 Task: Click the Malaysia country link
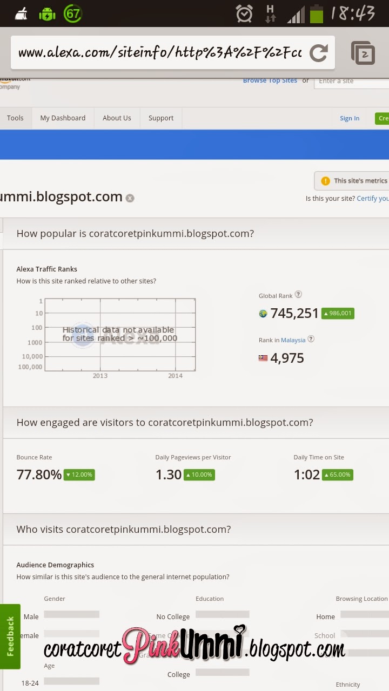tap(293, 340)
